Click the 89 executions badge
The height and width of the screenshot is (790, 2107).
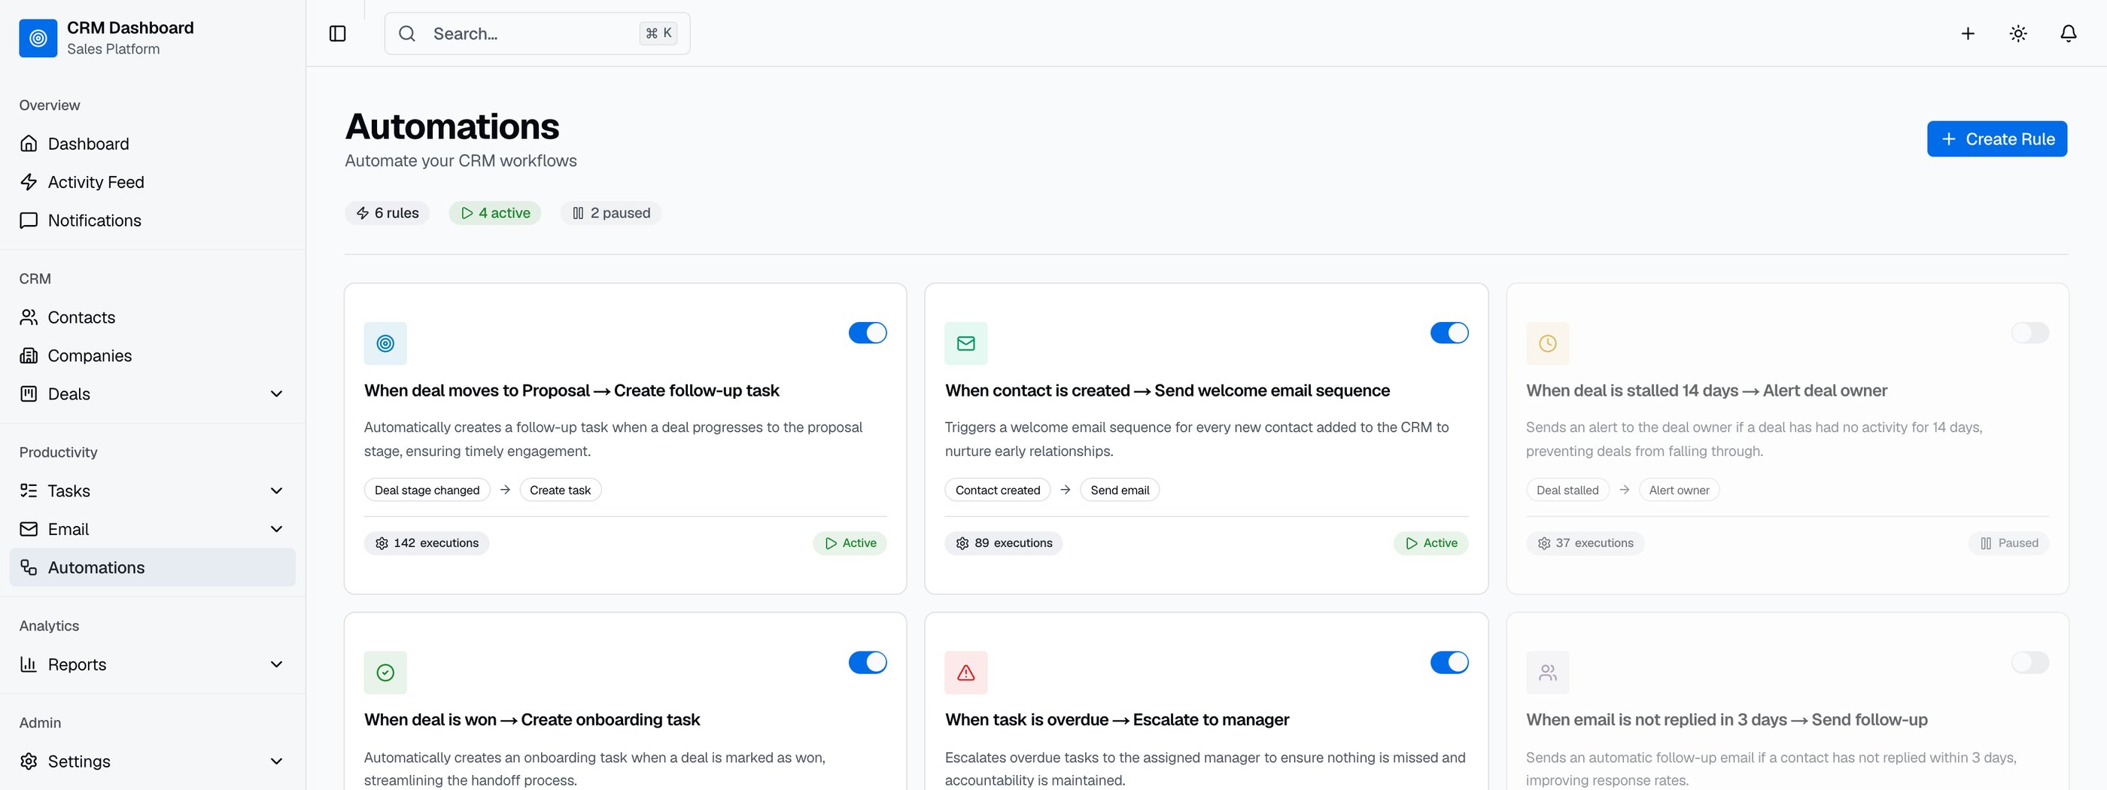click(x=1004, y=543)
